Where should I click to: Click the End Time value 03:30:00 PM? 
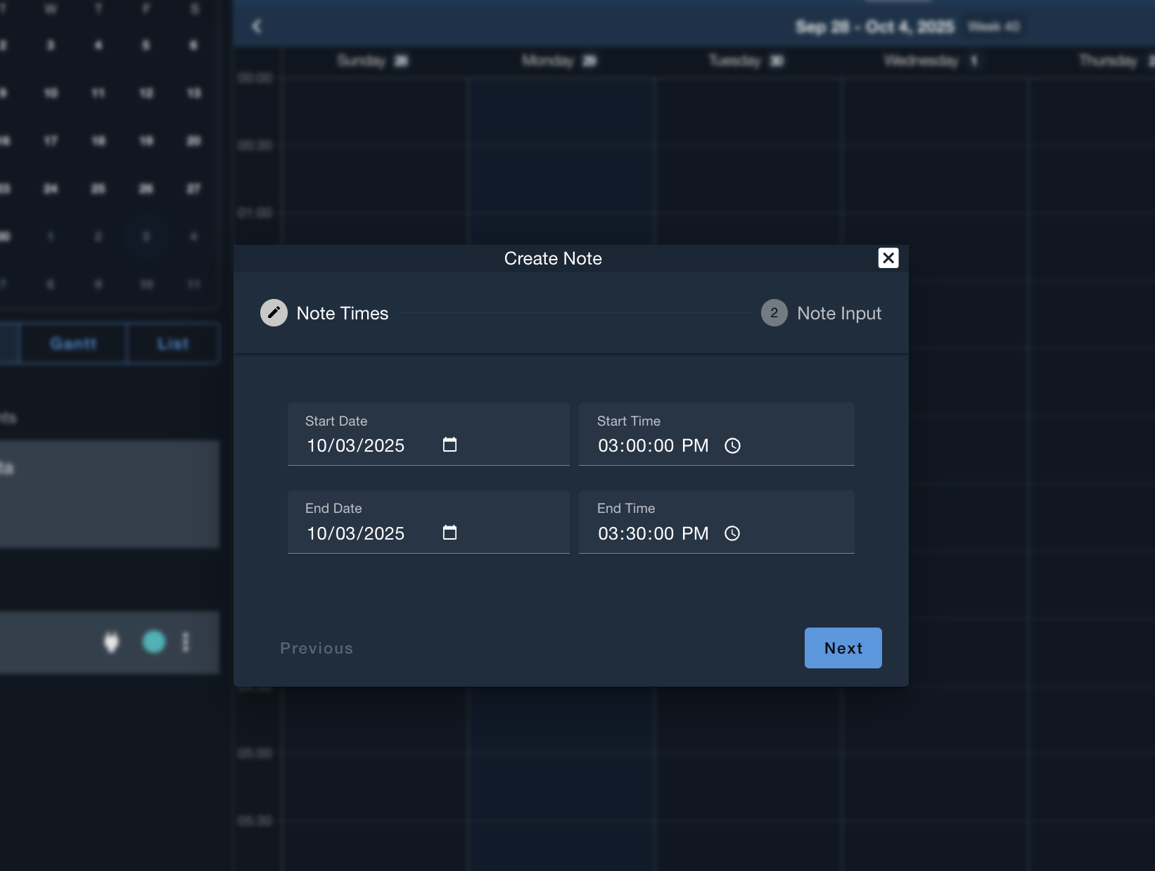point(653,534)
